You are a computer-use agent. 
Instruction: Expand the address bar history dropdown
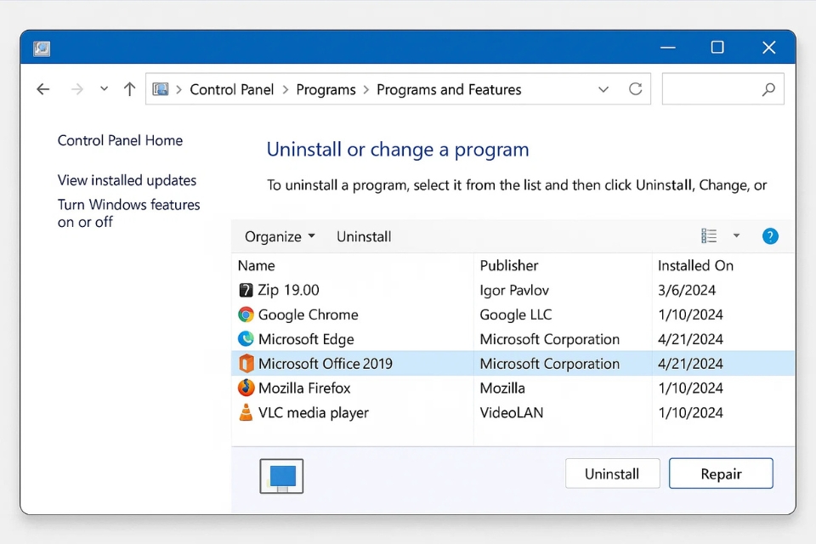(603, 89)
